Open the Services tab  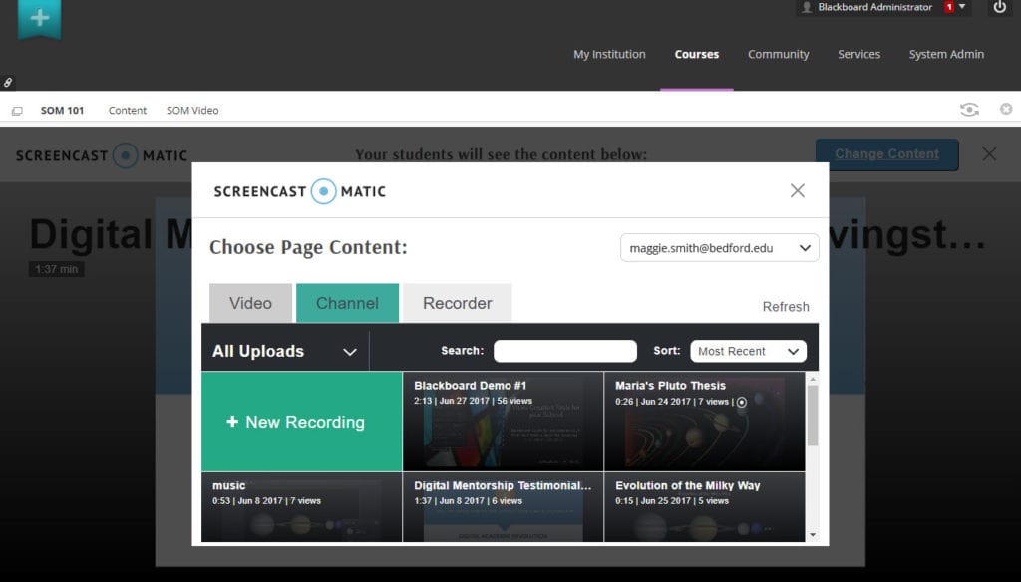coord(858,54)
